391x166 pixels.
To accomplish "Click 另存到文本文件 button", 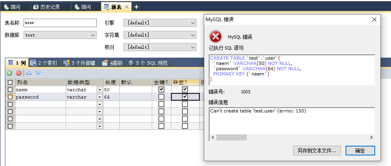I will (317, 151).
